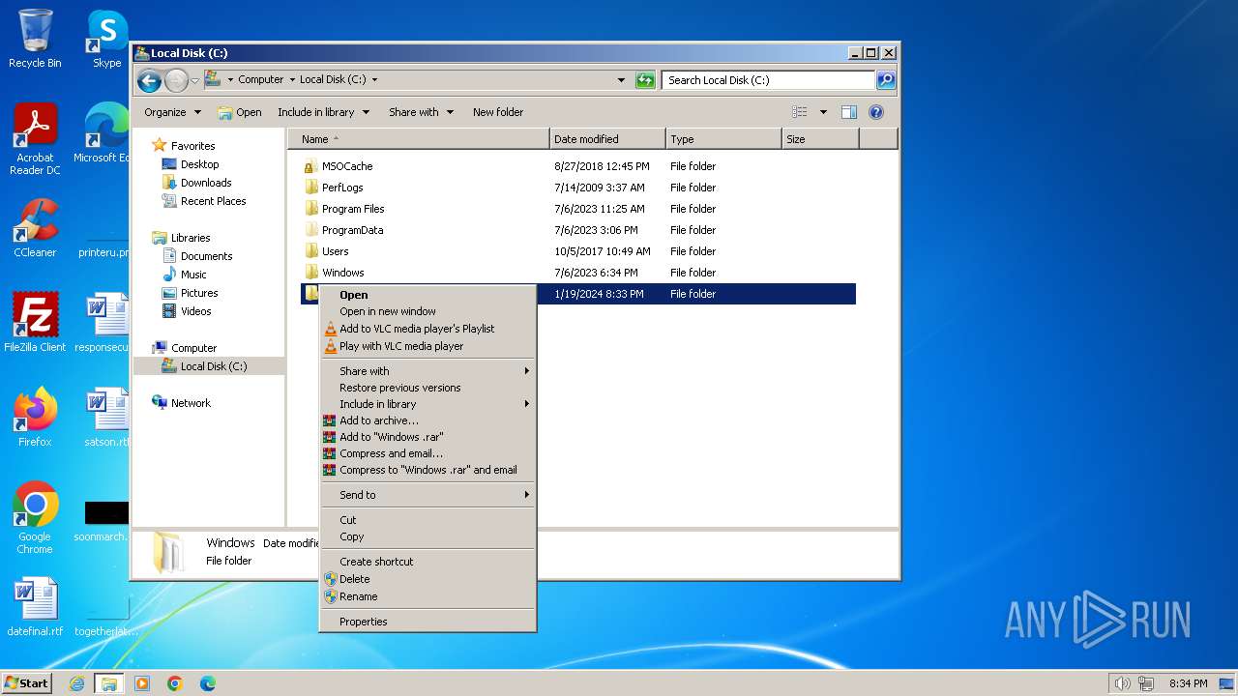This screenshot has width=1238, height=696.
Task: Open Internet Explorer from taskbar
Action: pos(76,683)
